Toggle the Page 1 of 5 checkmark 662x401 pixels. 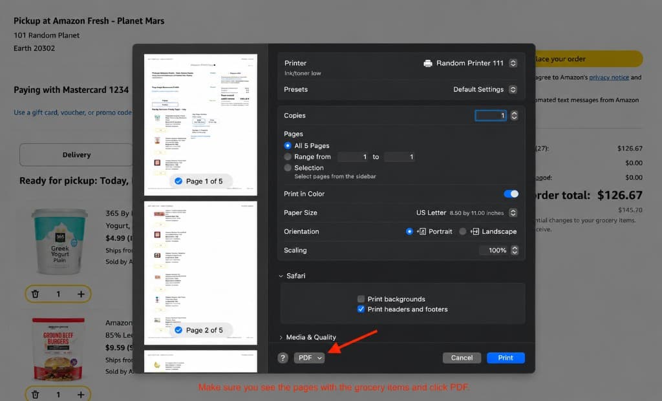pyautogui.click(x=178, y=181)
